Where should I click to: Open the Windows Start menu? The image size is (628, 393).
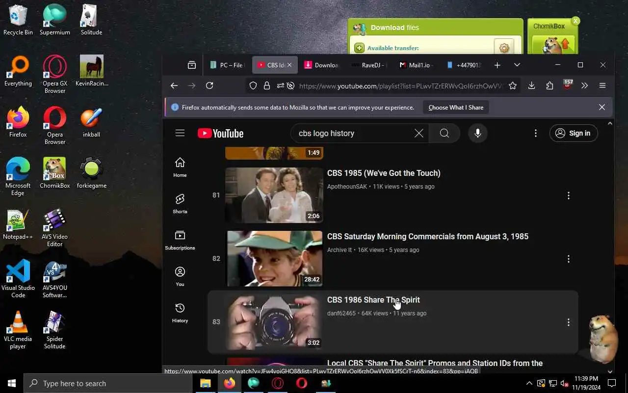12,383
